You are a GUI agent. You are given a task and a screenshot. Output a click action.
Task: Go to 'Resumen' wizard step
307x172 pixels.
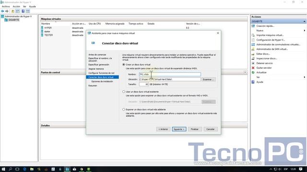point(93,86)
